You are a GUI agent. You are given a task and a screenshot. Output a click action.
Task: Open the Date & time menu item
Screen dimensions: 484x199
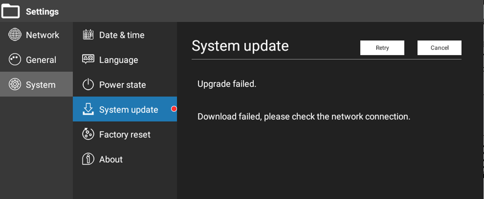tap(122, 35)
